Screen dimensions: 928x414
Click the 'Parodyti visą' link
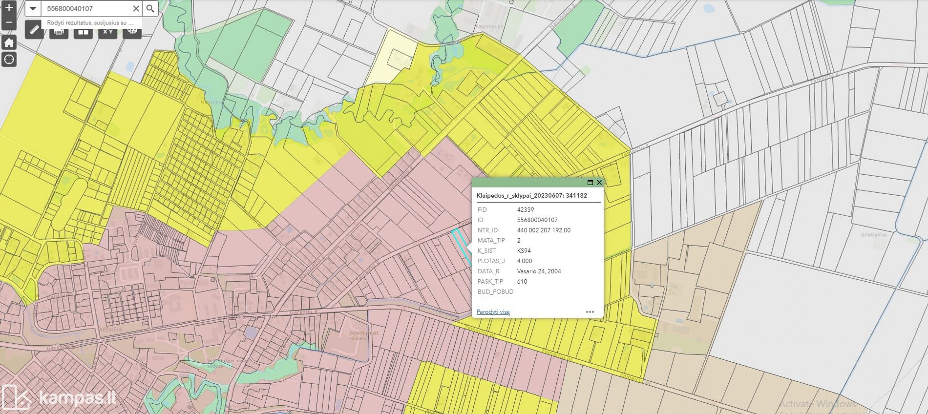coord(493,312)
